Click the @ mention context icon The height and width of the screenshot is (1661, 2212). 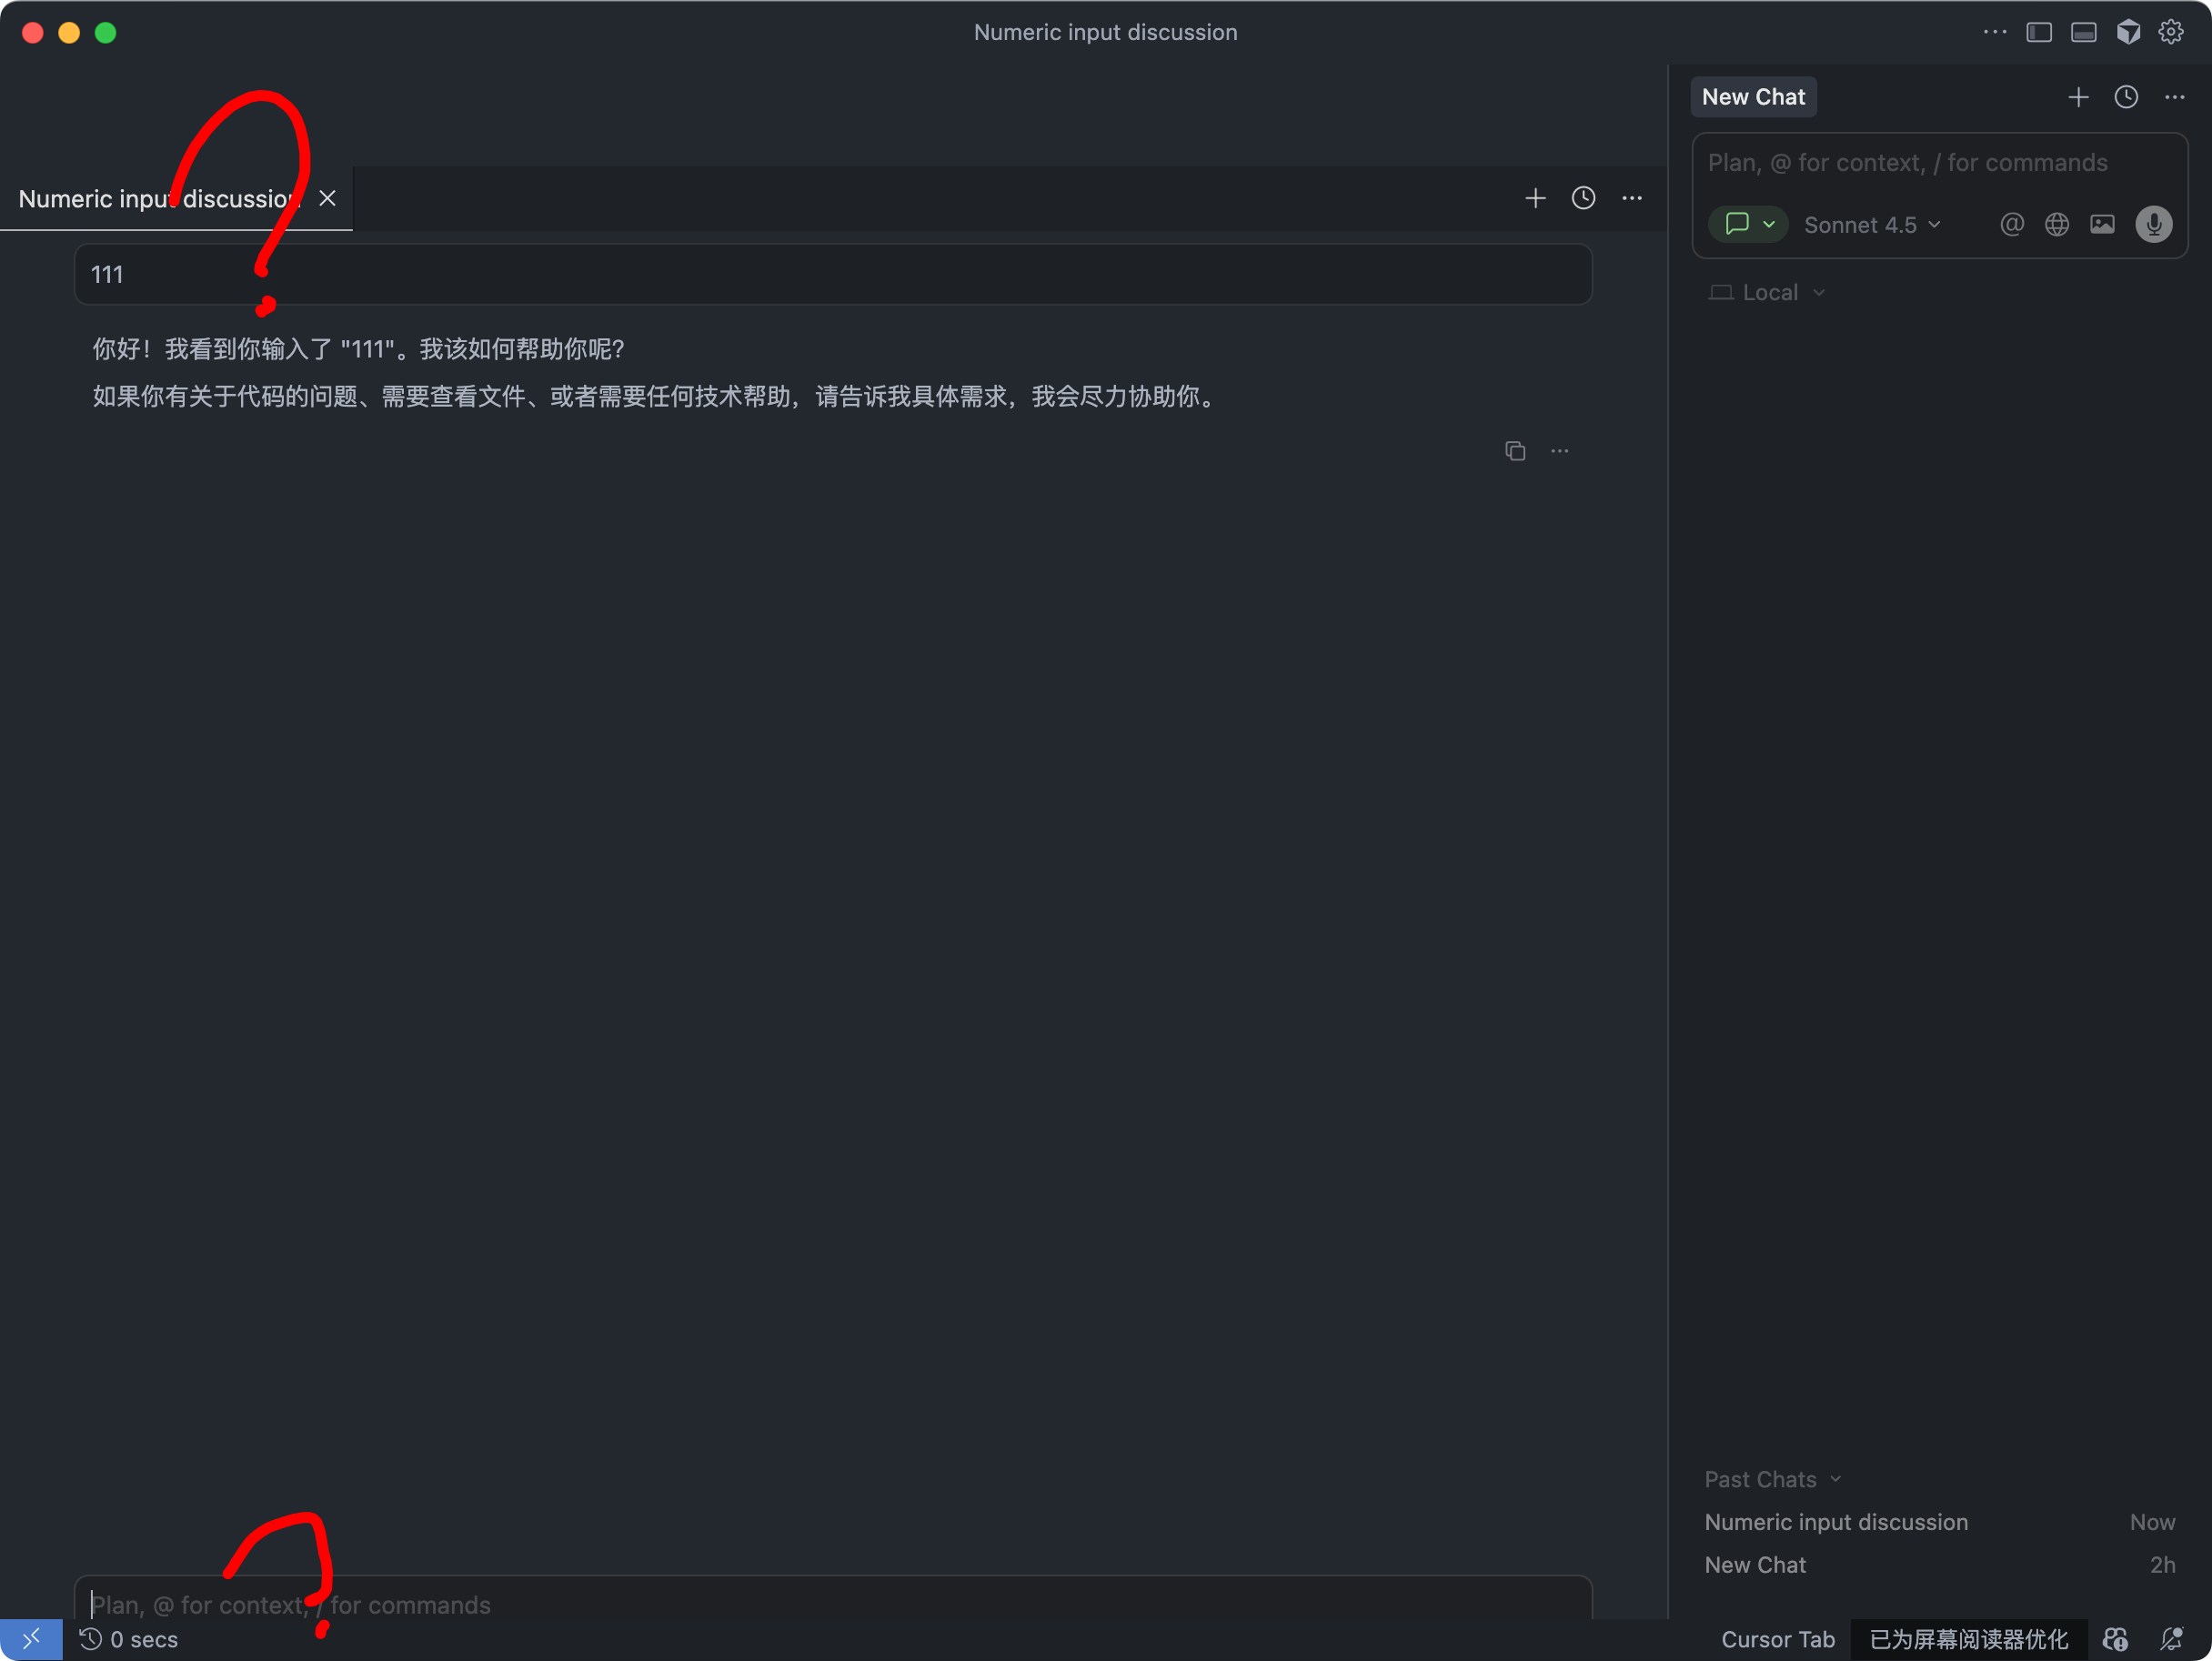tap(2011, 224)
